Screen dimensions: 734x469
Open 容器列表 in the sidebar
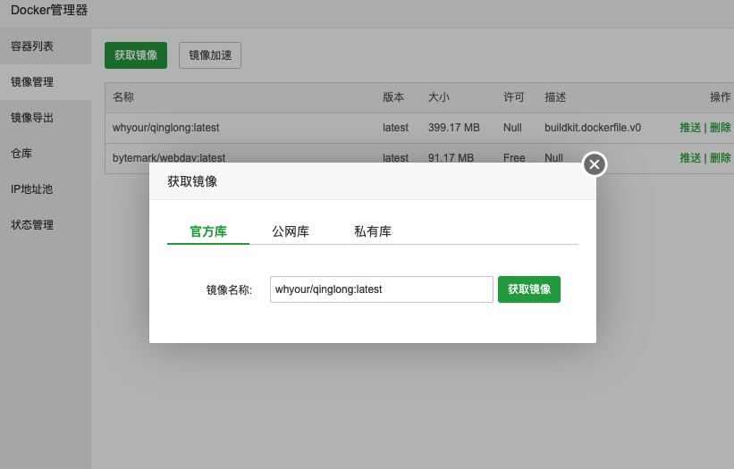point(46,46)
